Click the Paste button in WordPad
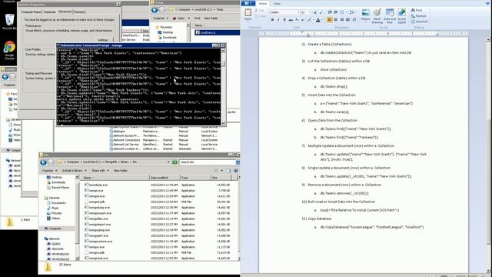492x277 pixels. coord(248,15)
